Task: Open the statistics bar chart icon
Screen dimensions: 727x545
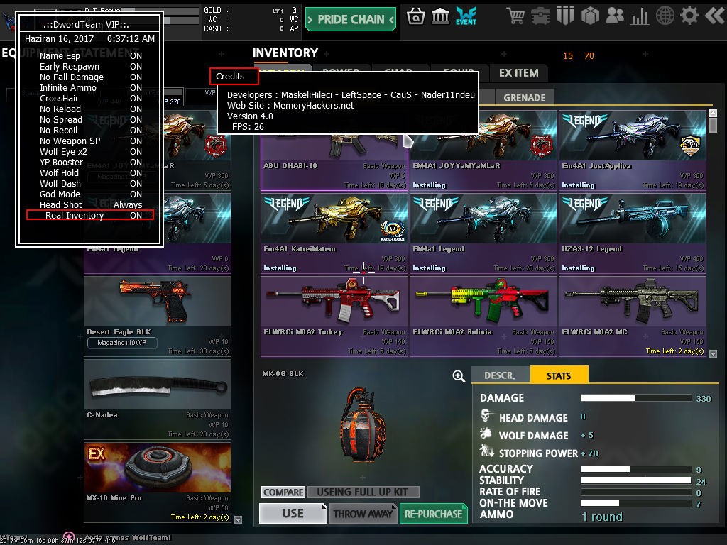Action: (x=640, y=16)
